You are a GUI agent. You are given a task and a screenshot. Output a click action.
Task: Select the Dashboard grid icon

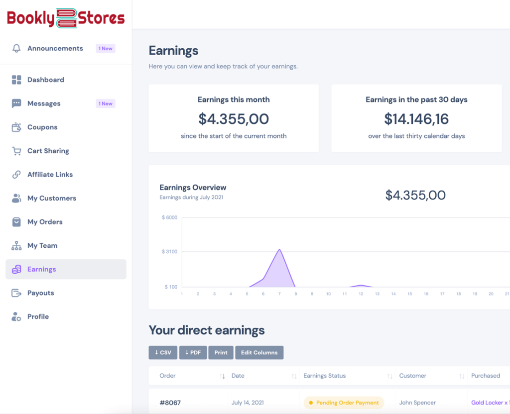click(16, 80)
